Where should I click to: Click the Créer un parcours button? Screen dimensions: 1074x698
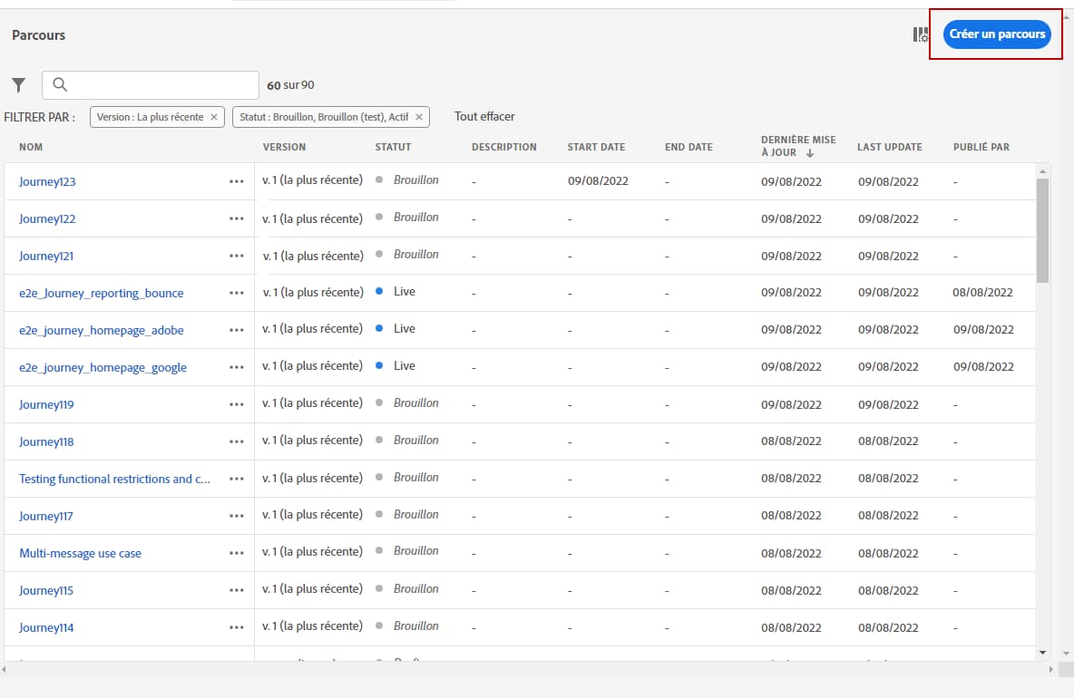996,34
